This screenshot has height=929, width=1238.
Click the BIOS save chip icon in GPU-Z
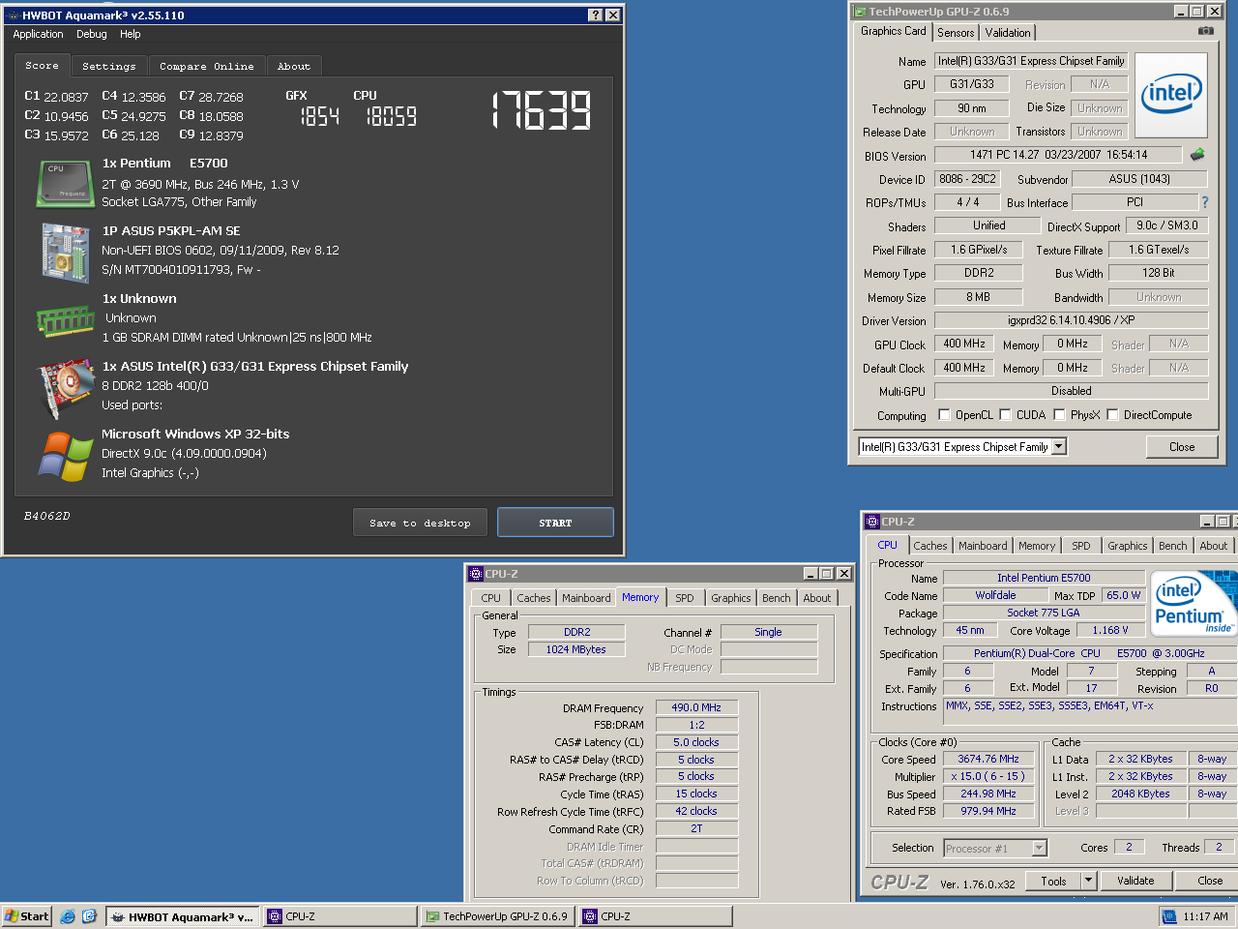(x=1196, y=154)
